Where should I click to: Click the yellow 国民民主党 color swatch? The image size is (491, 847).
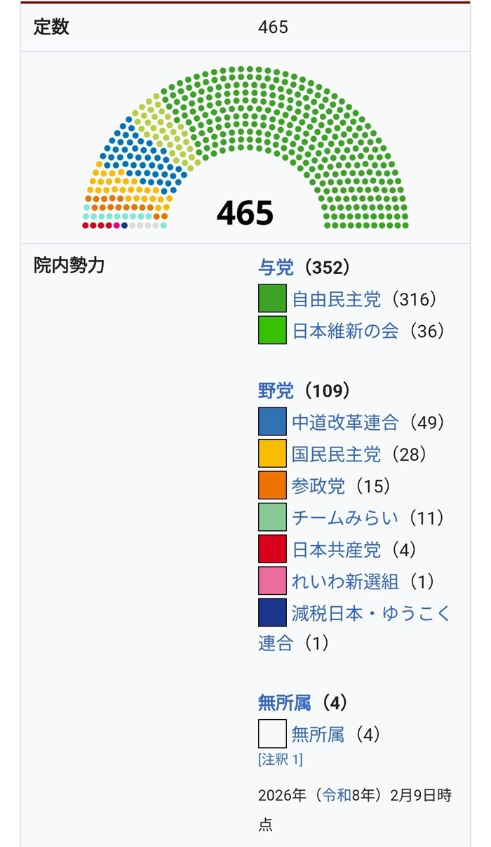(x=272, y=454)
